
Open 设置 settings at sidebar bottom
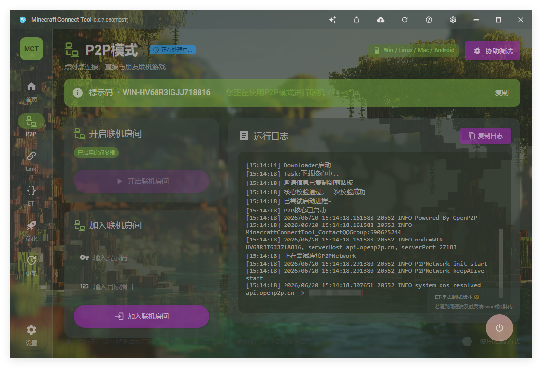(x=31, y=335)
